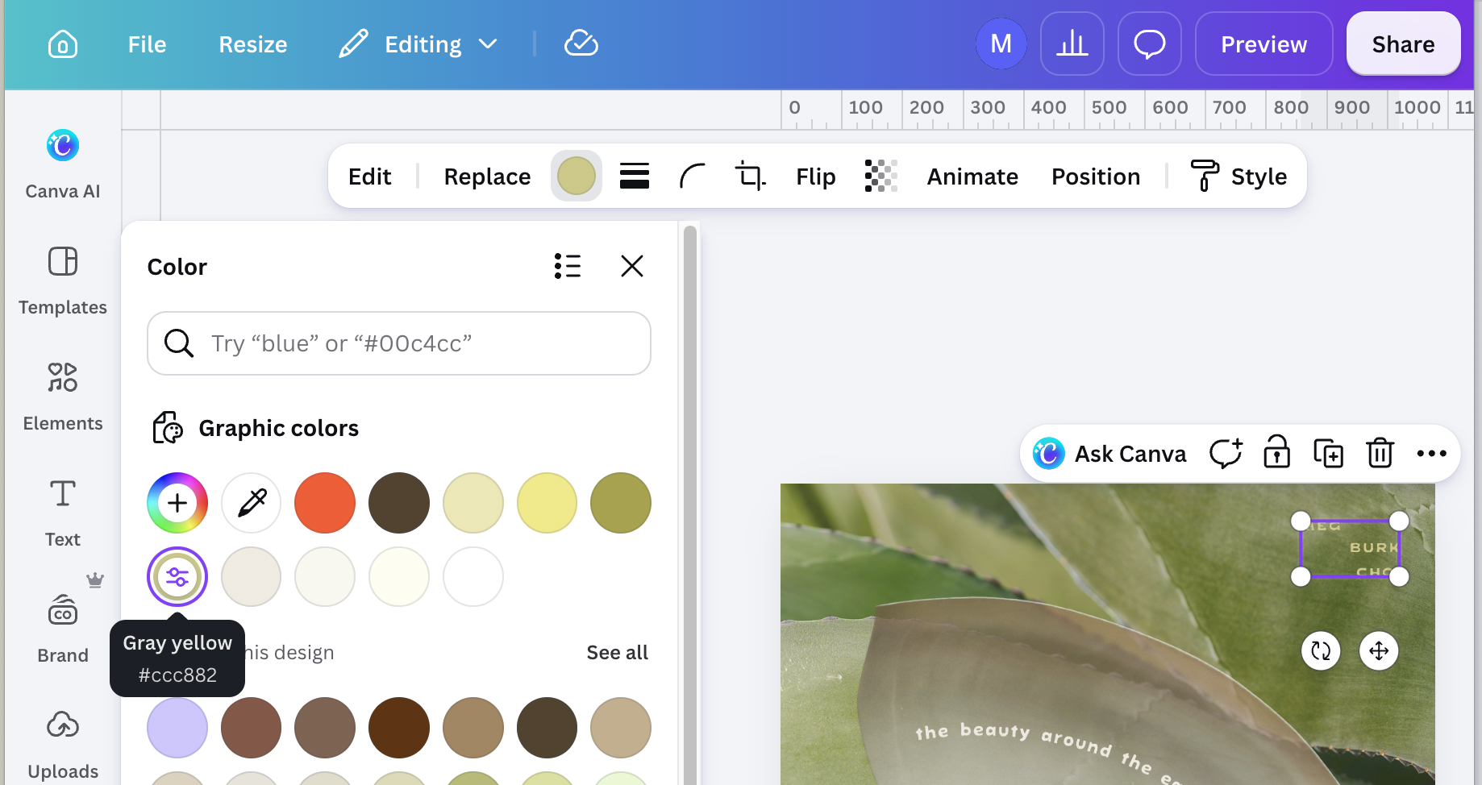
Task: Open the Elements sidebar tab
Action: [x=63, y=397]
